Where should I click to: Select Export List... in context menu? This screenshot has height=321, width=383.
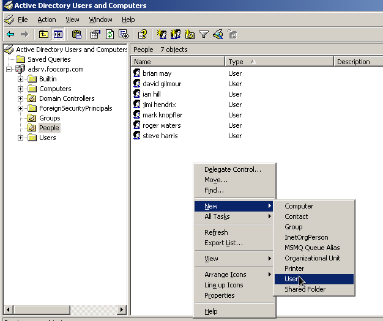tap(234, 243)
